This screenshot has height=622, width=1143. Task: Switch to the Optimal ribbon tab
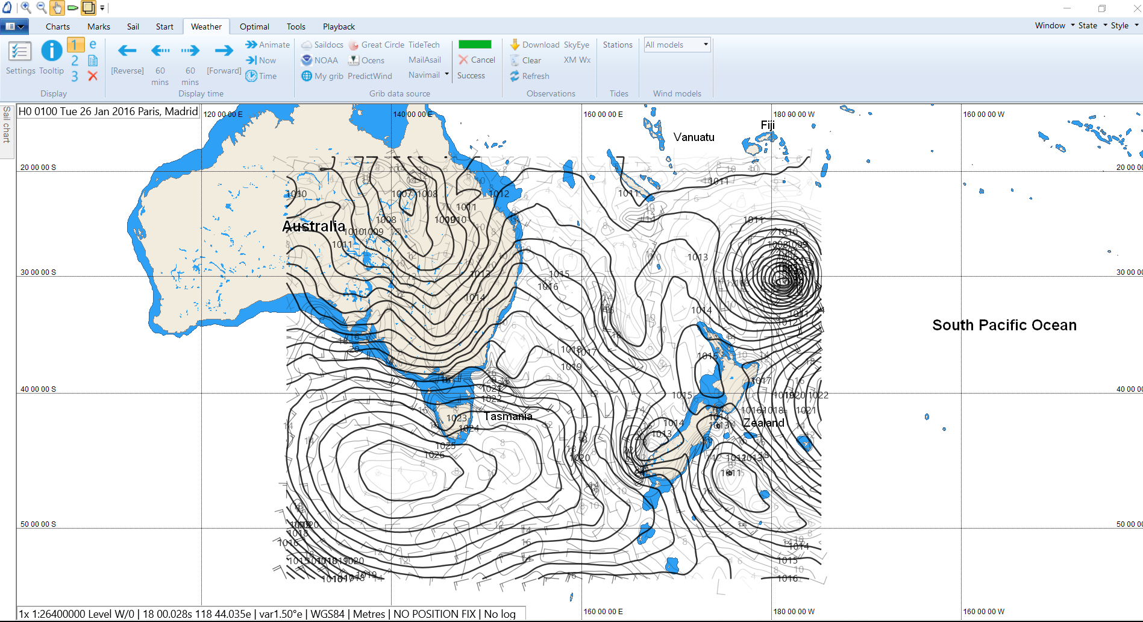point(254,27)
